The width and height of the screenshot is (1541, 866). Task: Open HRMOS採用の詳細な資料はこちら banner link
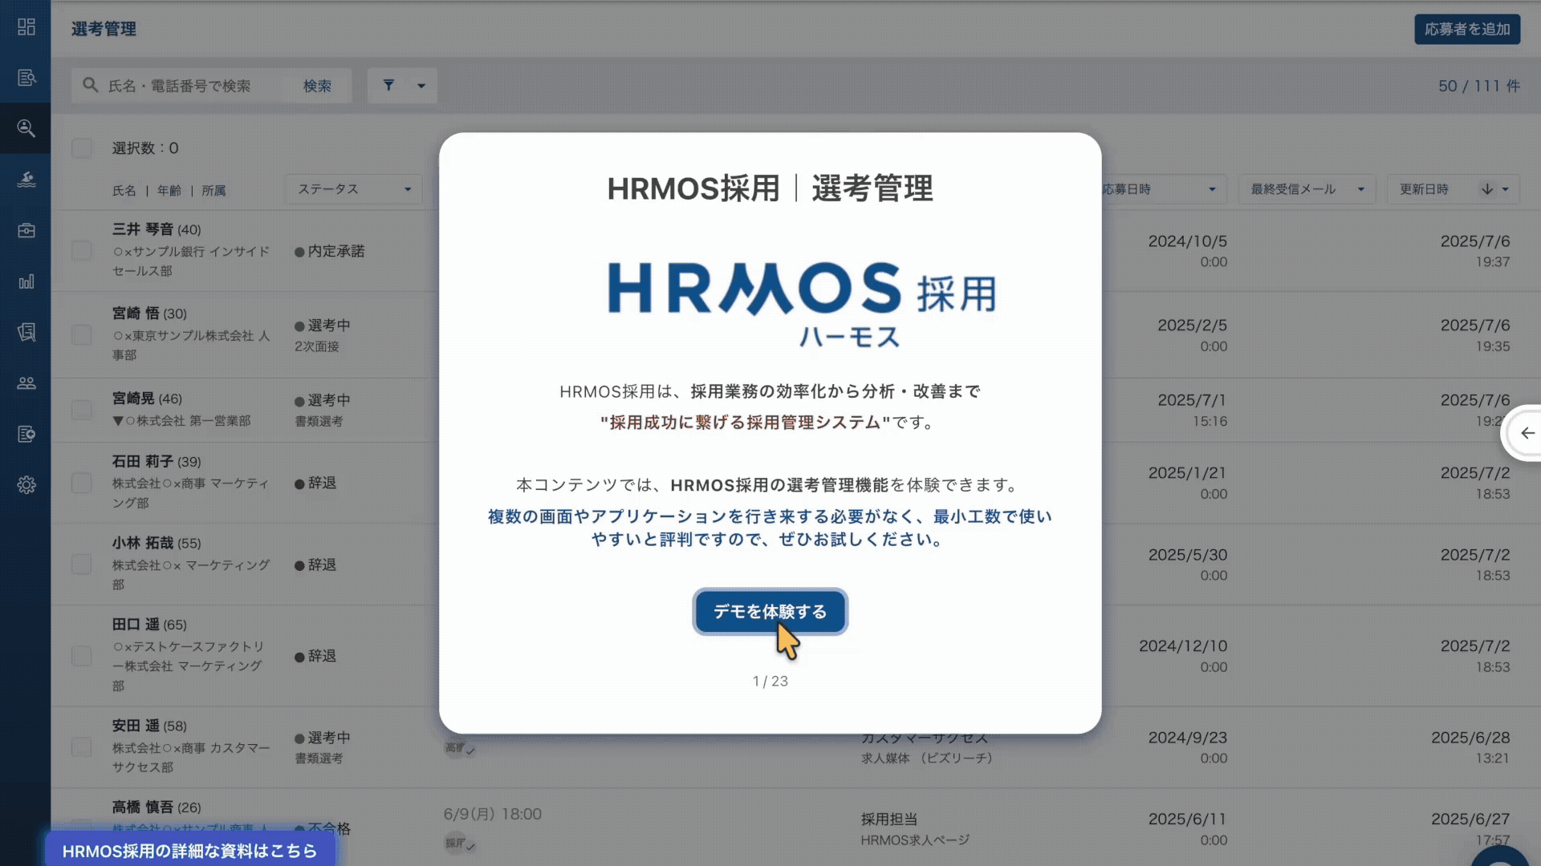[189, 850]
